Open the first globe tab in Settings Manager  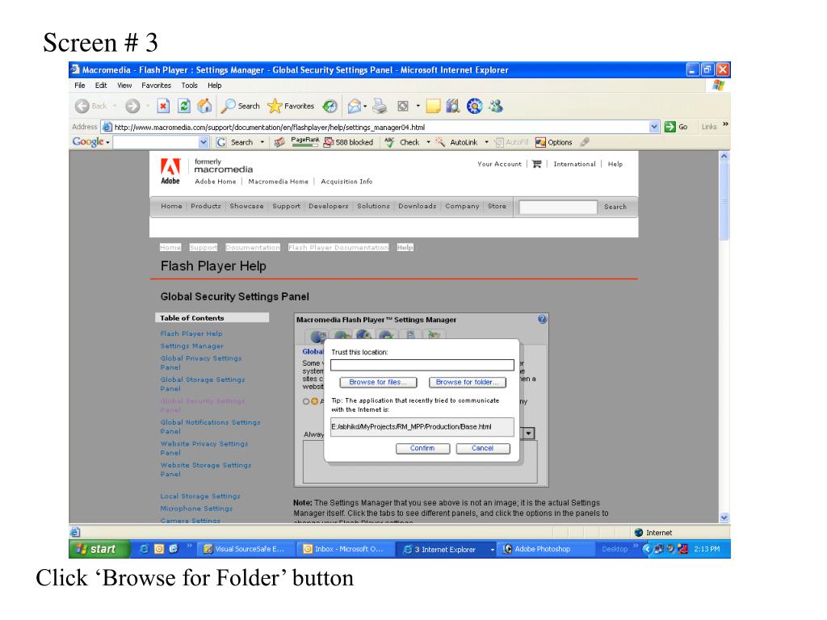pos(318,336)
